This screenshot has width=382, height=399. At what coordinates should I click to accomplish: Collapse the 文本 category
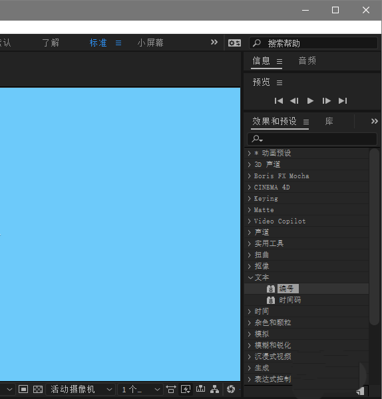pyautogui.click(x=251, y=277)
